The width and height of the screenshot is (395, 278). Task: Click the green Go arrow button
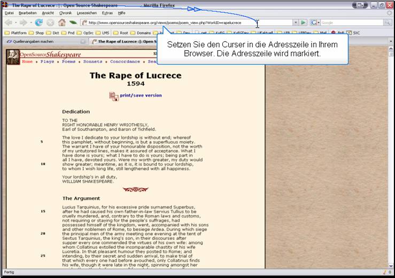(303, 23)
